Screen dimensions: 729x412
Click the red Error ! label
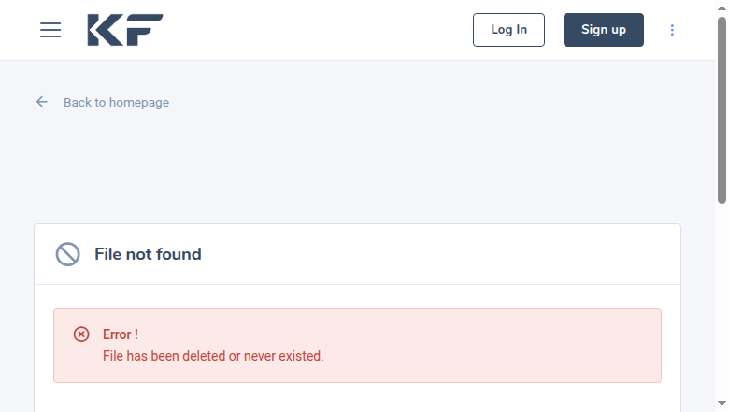121,334
